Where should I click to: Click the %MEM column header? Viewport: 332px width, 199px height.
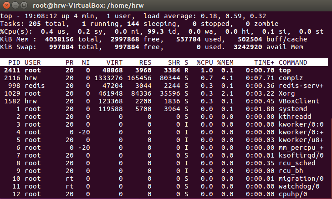[x=225, y=62]
